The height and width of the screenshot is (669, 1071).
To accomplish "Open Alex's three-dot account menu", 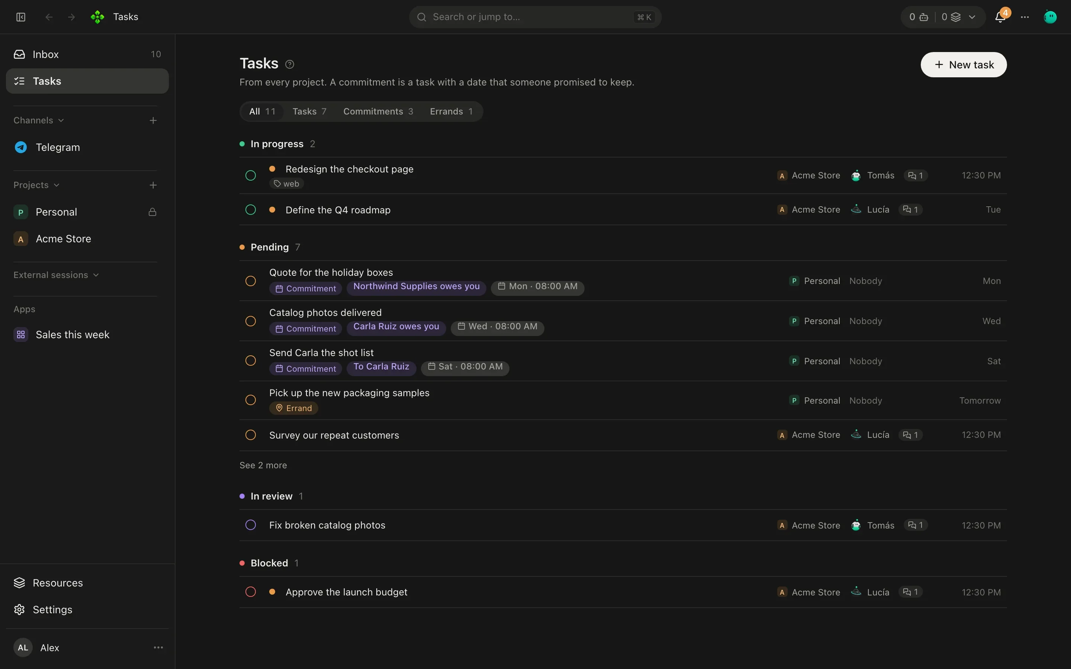I will [x=158, y=647].
